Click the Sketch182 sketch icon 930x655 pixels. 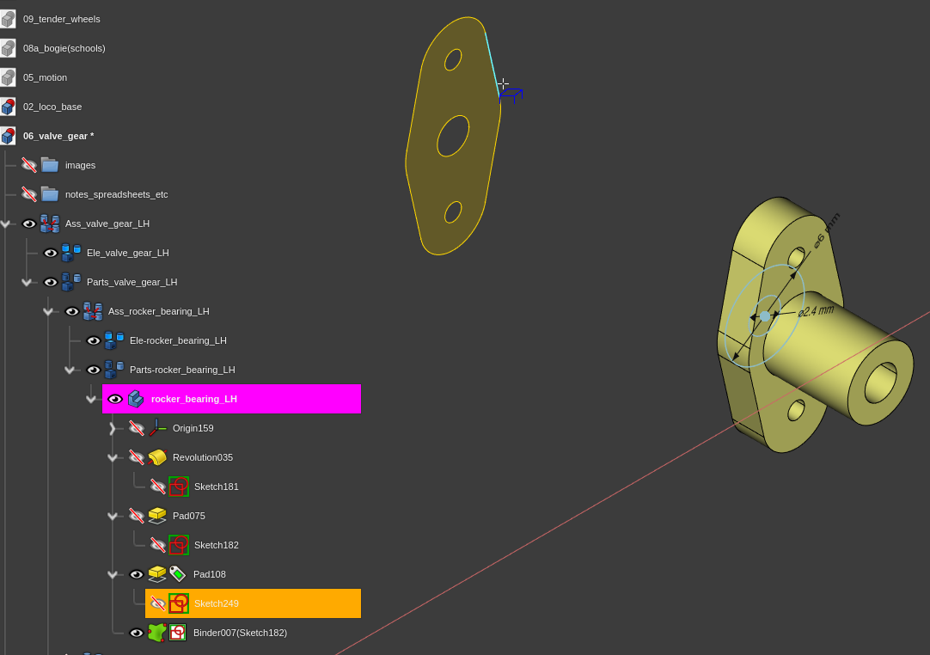(x=179, y=545)
